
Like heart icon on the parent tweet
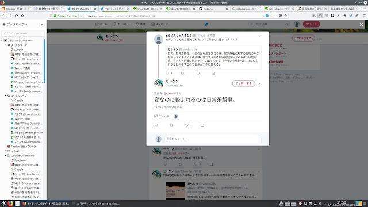coord(198,73)
